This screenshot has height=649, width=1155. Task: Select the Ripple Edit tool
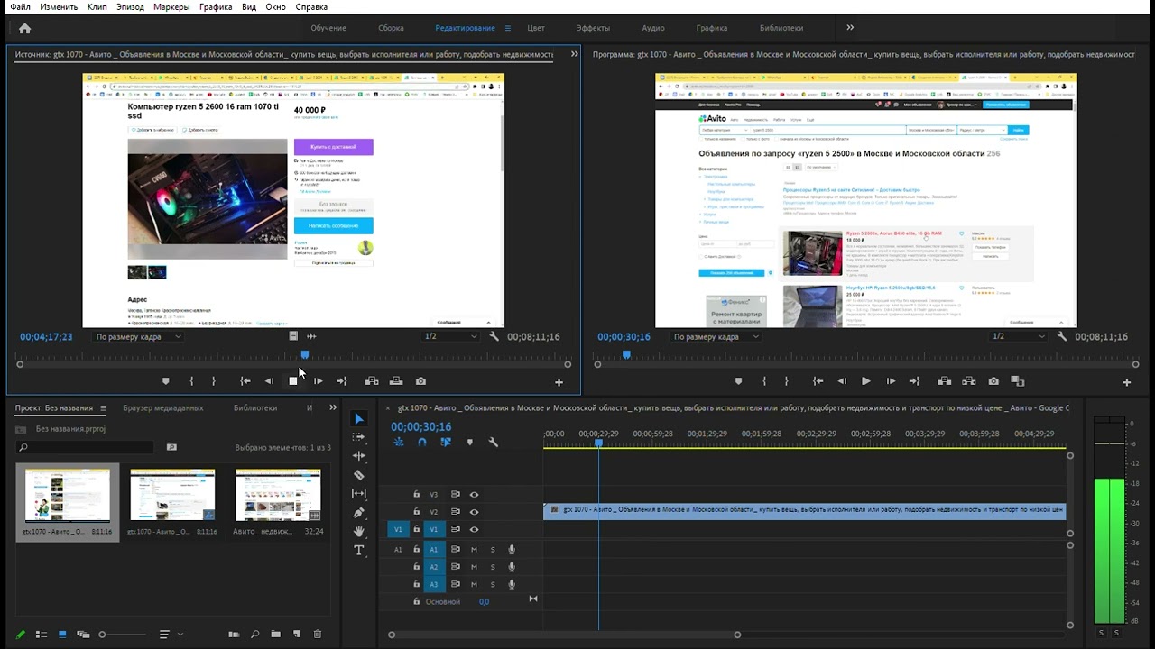point(358,456)
